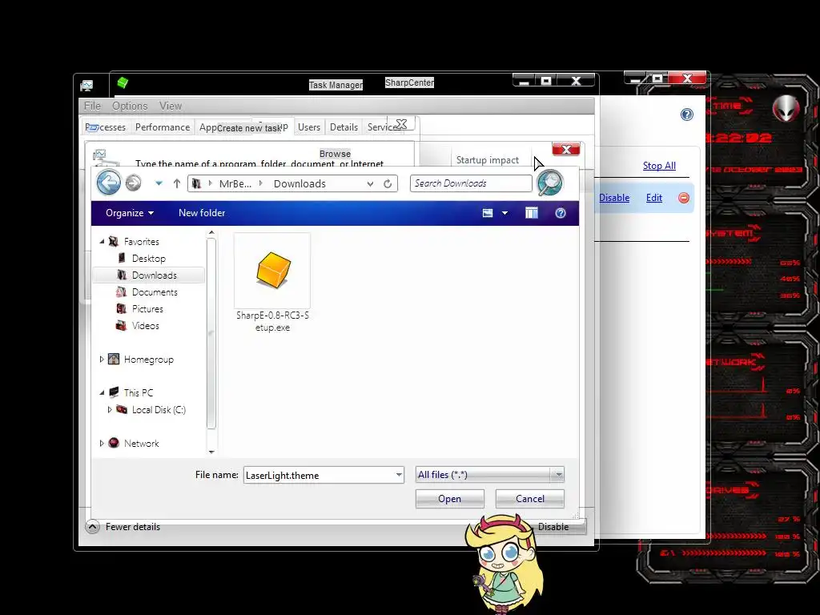The image size is (820, 615).
Task: Toggle the preview pane icon
Action: (x=532, y=213)
